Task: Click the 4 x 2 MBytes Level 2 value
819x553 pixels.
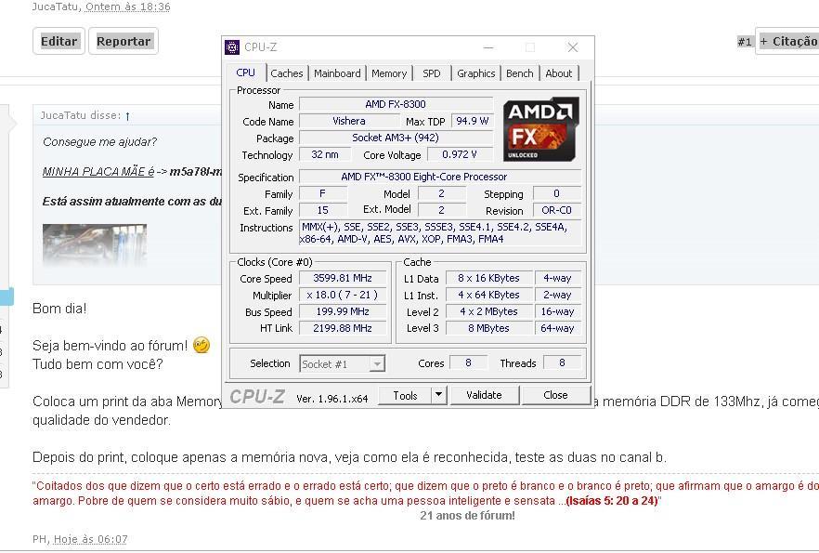Action: (x=488, y=311)
